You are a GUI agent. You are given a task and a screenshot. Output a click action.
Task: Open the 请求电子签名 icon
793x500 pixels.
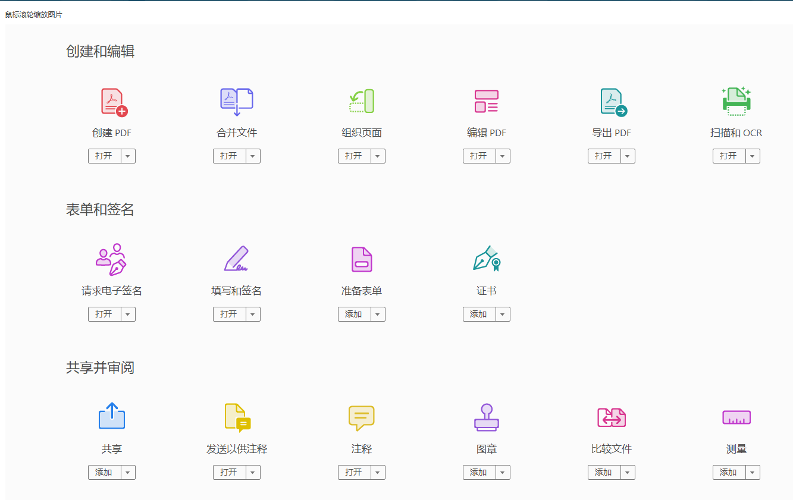[x=111, y=260]
